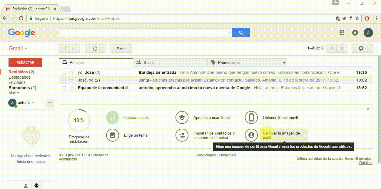The width and height of the screenshot is (381, 189).
Task: Click the Elige un tema picture icon
Action: pos(113,135)
